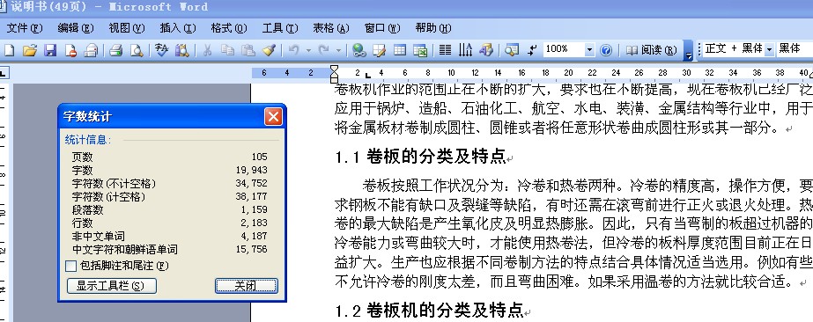Click the Redo arrow icon
The image size is (813, 322).
323,50
